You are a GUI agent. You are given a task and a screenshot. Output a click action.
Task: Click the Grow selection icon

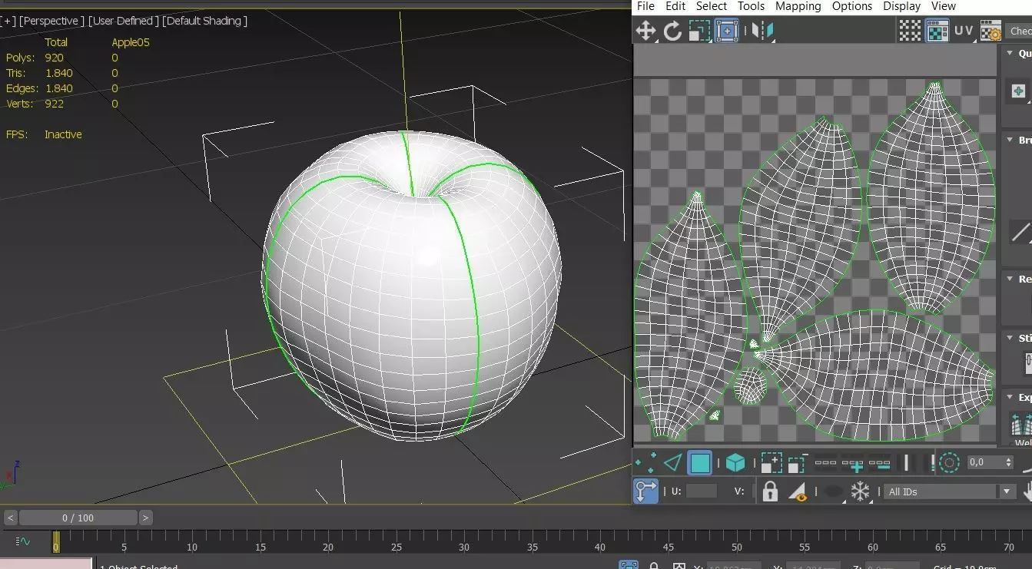[772, 463]
